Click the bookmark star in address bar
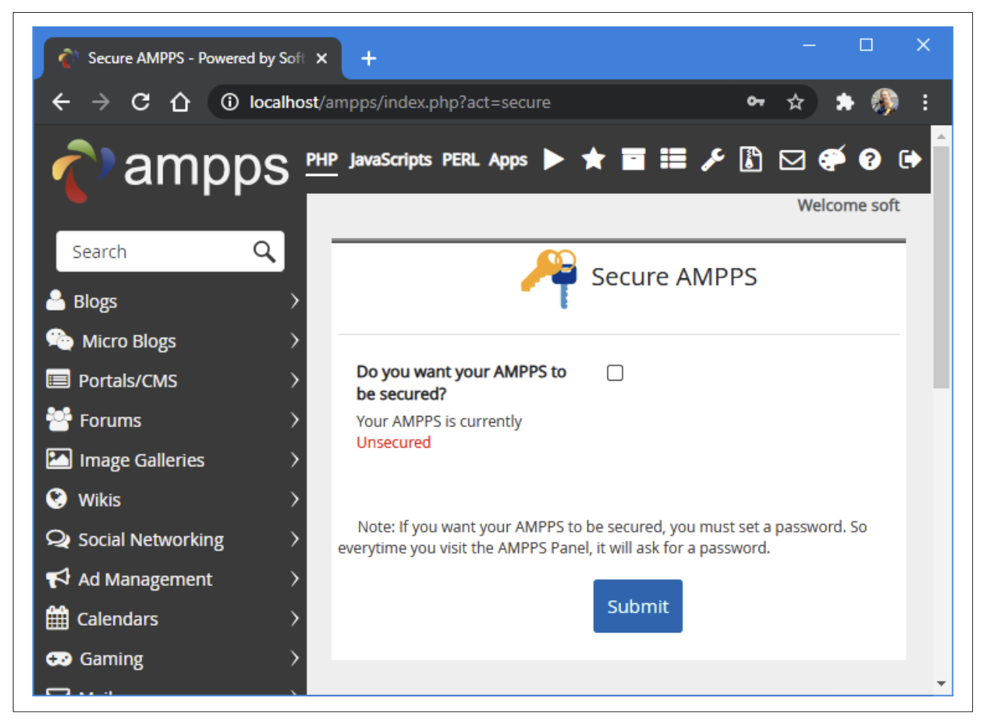Viewport: 982px width, 725px height. pyautogui.click(x=796, y=102)
